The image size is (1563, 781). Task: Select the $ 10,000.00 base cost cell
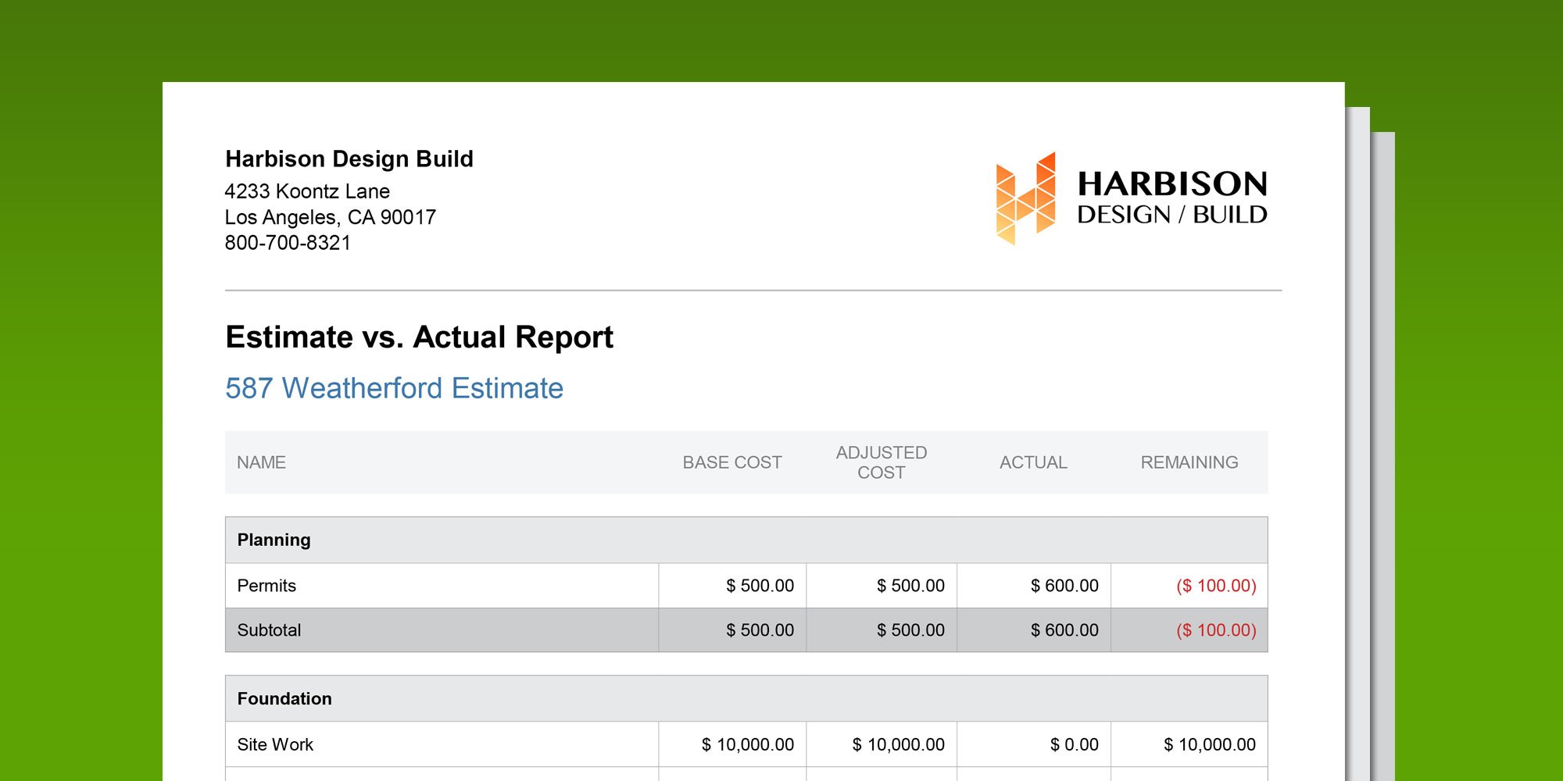point(748,744)
